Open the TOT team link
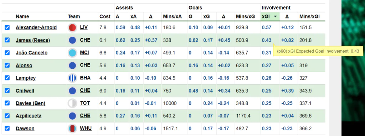Image resolution: width=365 pixels, height=136 pixels. click(x=85, y=103)
